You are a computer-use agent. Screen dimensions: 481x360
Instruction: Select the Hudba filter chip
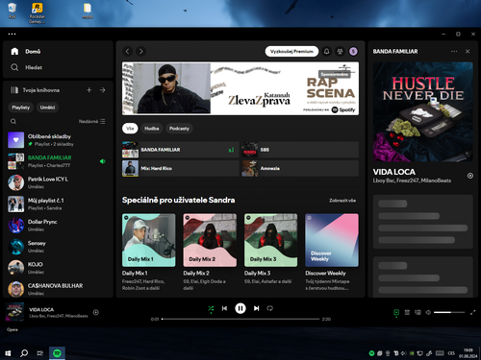(x=152, y=129)
